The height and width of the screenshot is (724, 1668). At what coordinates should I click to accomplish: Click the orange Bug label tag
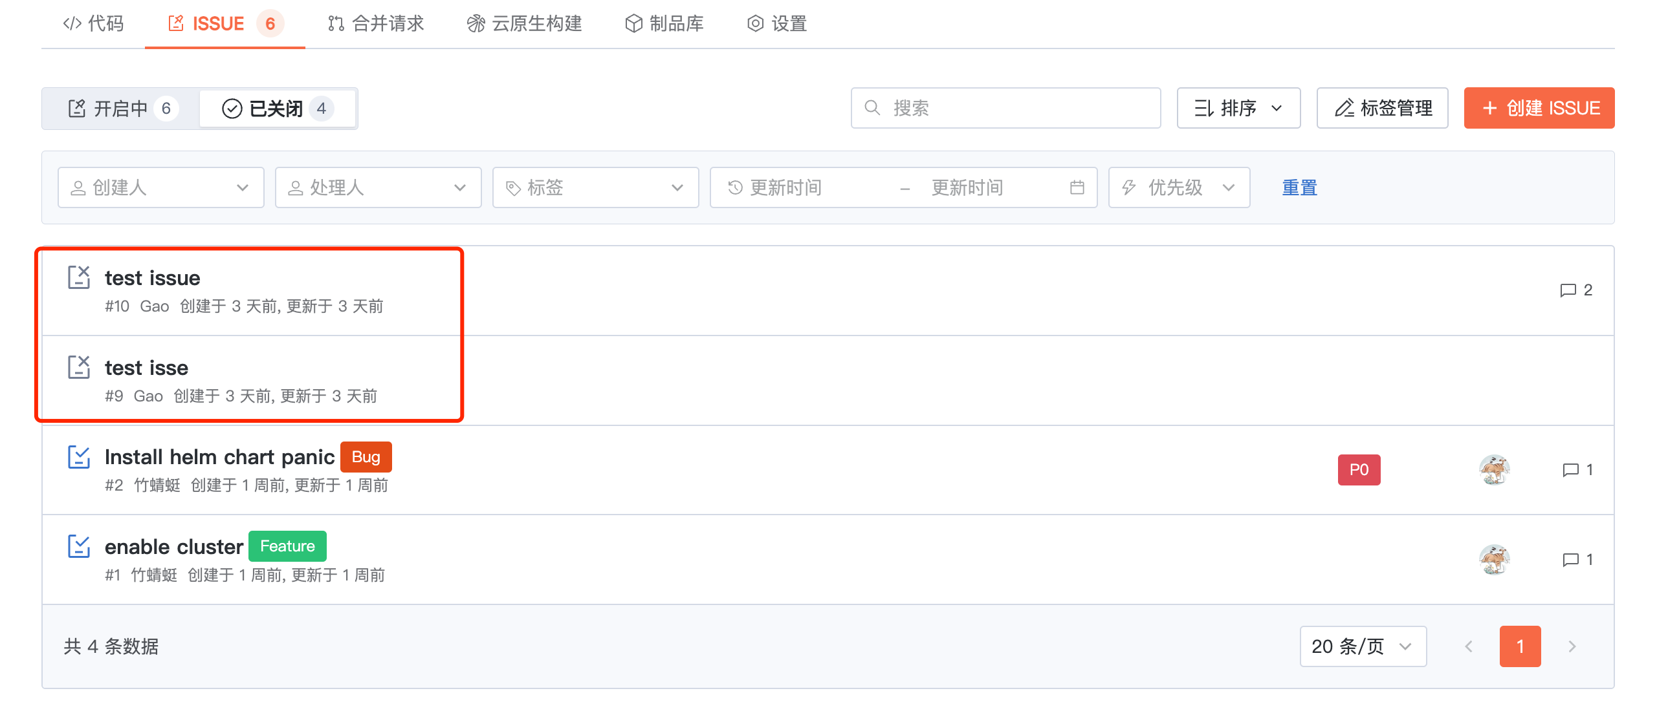tap(365, 457)
